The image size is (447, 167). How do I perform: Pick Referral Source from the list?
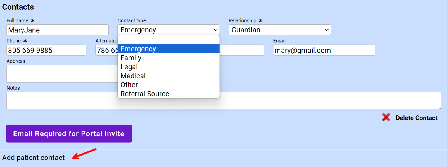click(168, 94)
